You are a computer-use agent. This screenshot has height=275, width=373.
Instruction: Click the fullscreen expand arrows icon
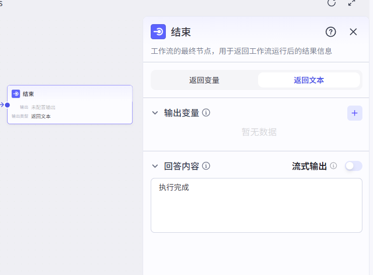(x=352, y=3)
